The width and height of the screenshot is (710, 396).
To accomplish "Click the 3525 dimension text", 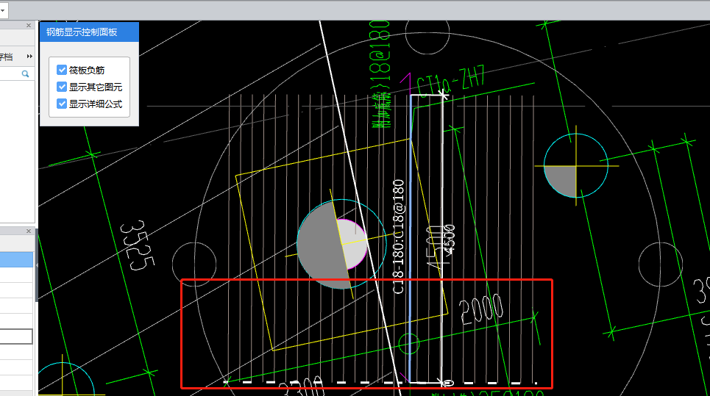I will point(136,245).
